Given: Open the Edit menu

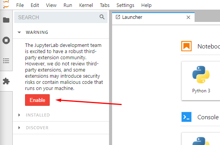Looking at the screenshot, I should point(35,5).
